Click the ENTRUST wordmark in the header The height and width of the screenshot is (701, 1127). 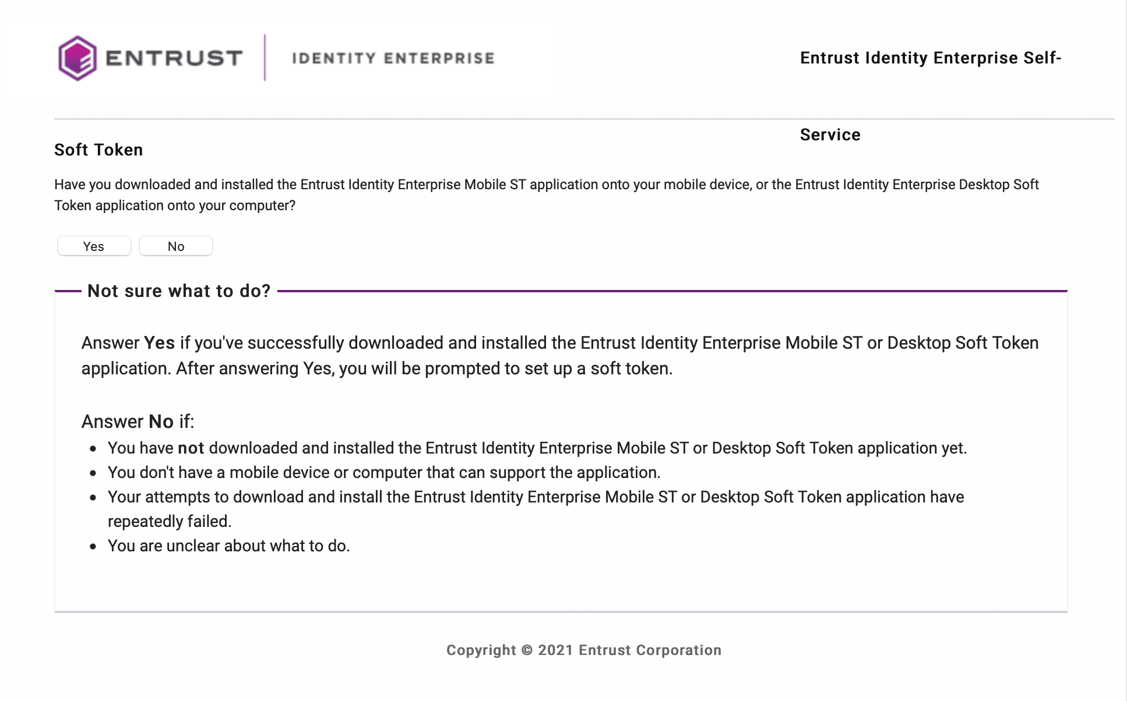[174, 58]
